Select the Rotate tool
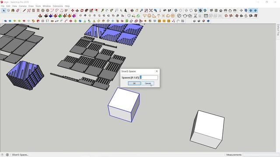The width and height of the screenshot is (280, 157). click(82, 10)
